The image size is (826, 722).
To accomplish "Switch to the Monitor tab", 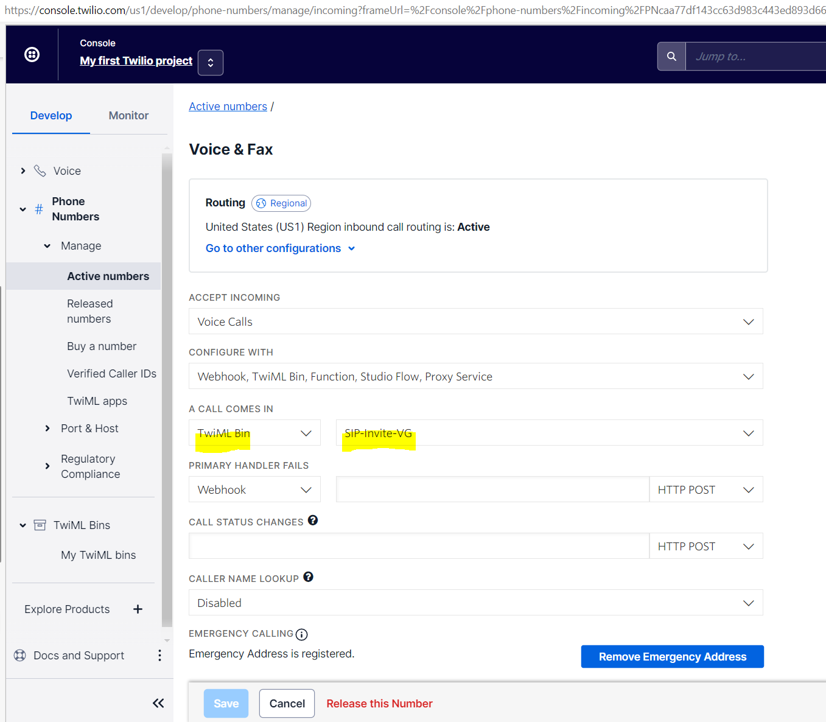I will 128,116.
